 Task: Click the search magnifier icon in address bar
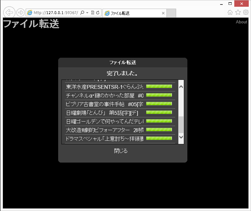(82, 13)
